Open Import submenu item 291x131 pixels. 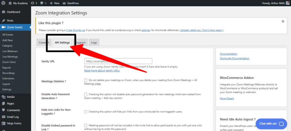[x=6, y=84]
